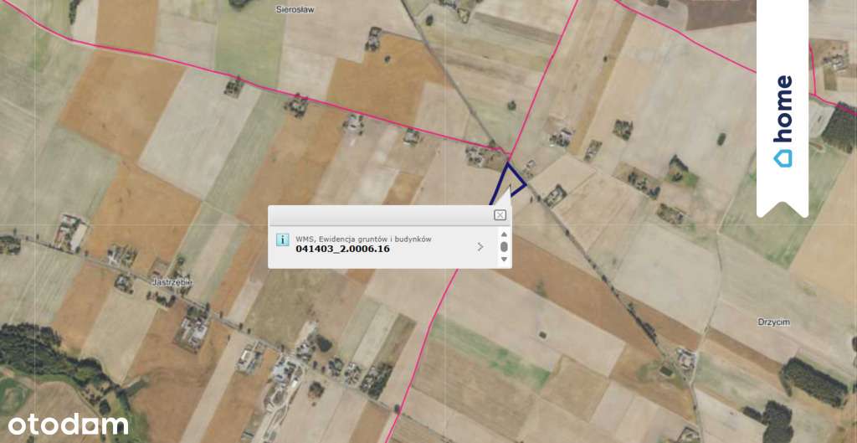Click WMS Ewidencja gruntów i budynków label
The width and height of the screenshot is (857, 443).
pos(364,239)
